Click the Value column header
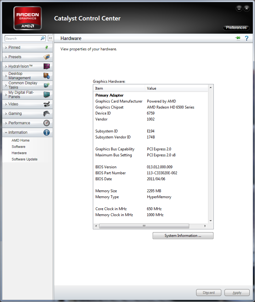This screenshot has height=302, width=255. point(176,88)
